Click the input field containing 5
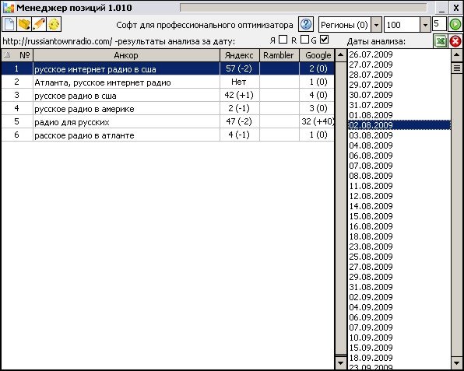 tap(439, 24)
